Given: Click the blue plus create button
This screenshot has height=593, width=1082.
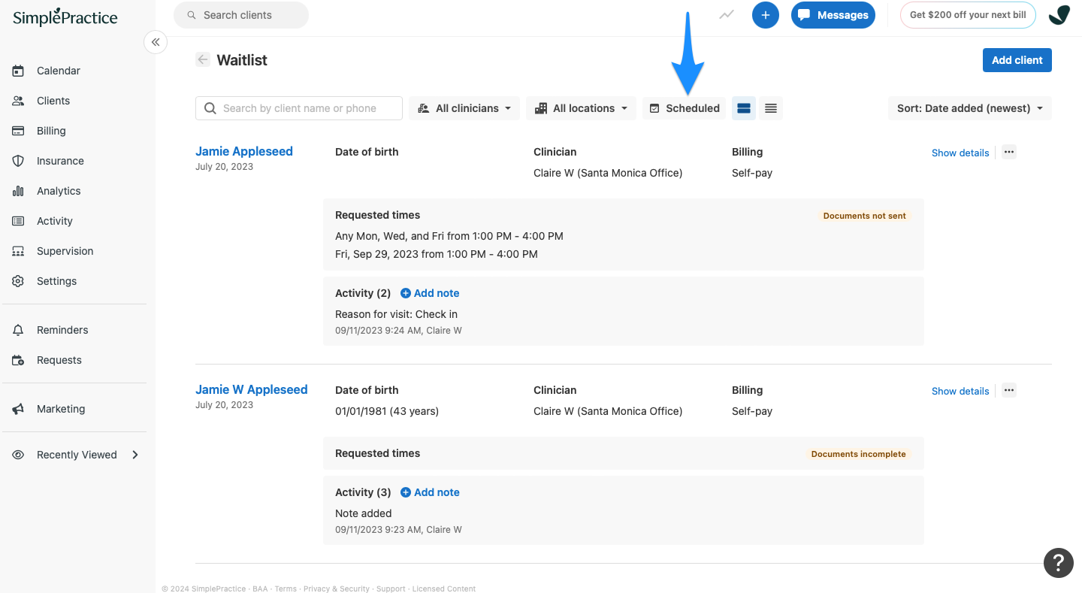Looking at the screenshot, I should click(766, 15).
